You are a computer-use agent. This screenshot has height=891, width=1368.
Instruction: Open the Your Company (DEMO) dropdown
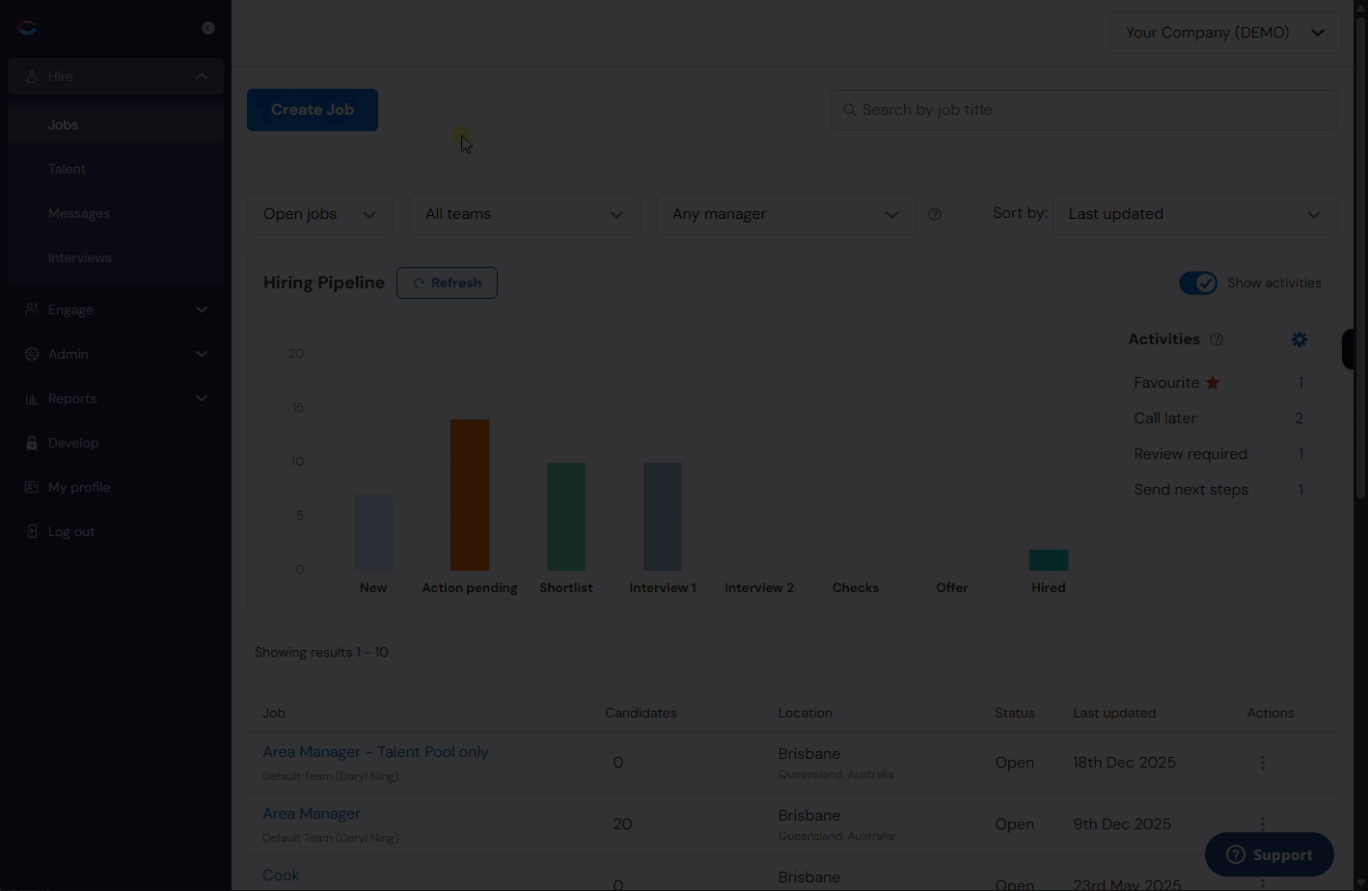[1224, 33]
